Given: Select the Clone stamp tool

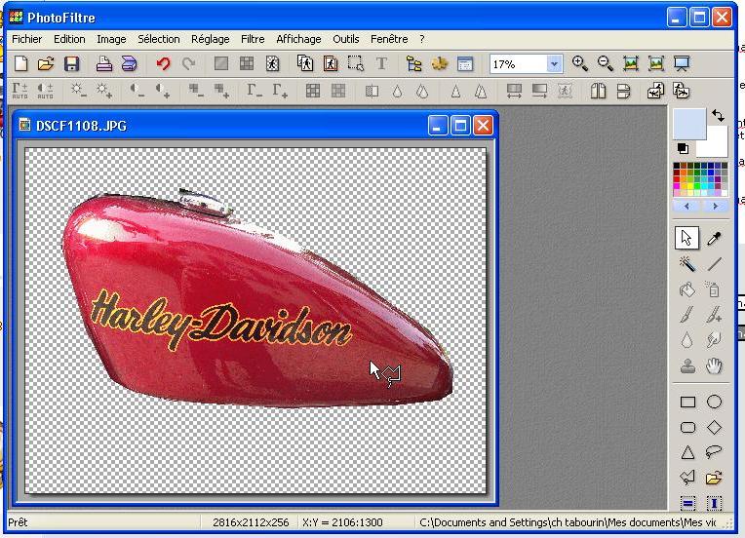Looking at the screenshot, I should (x=687, y=366).
